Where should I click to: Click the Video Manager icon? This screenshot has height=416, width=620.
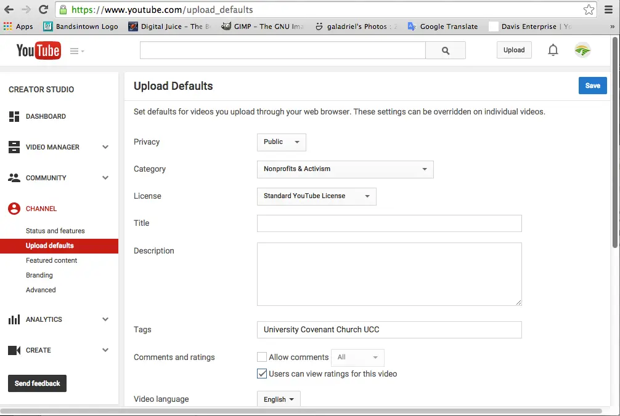pos(14,147)
